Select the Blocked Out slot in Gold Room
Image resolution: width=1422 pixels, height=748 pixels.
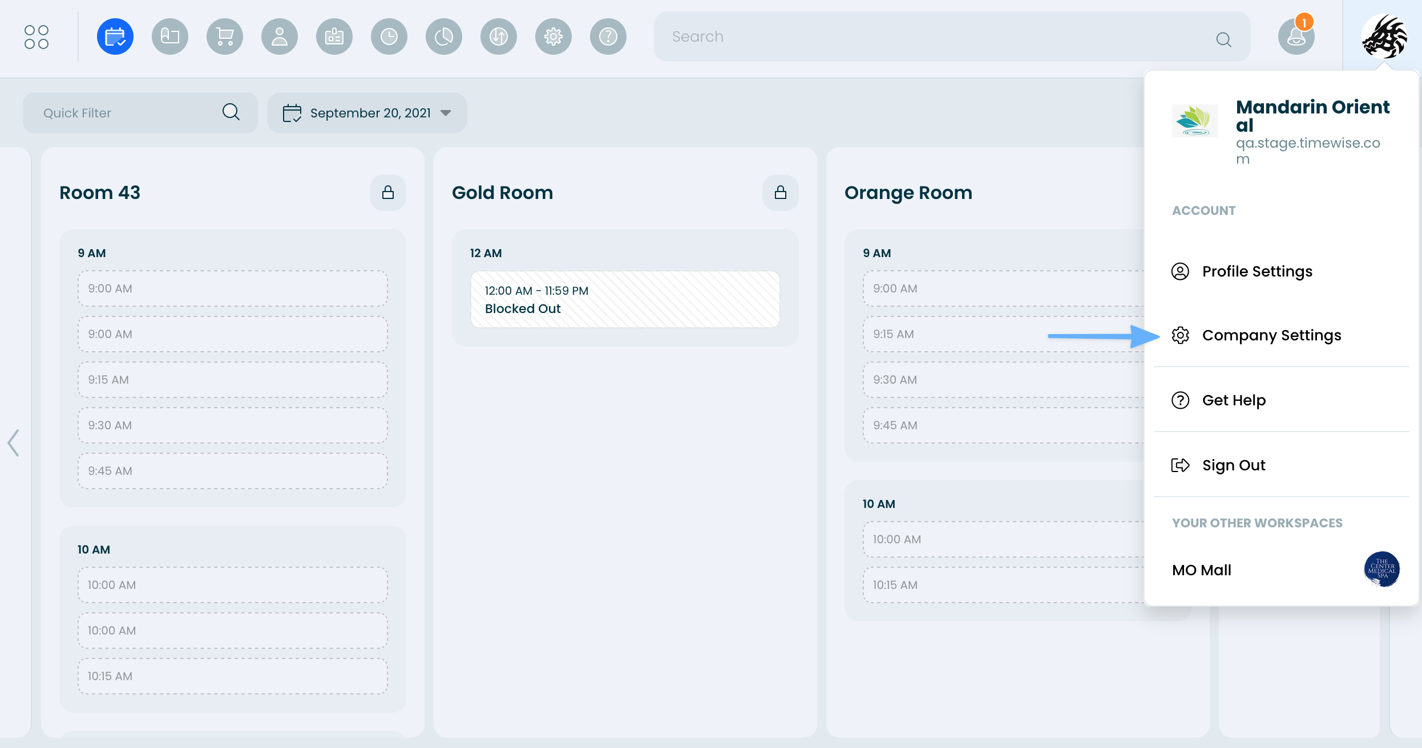click(x=625, y=300)
